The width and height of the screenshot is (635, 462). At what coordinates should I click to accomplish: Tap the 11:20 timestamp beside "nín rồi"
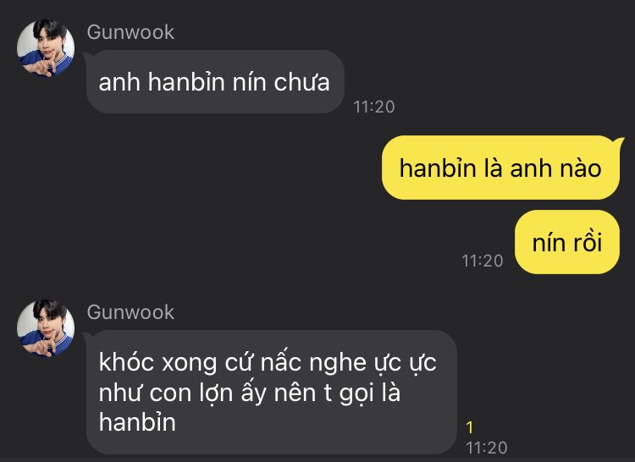(483, 261)
